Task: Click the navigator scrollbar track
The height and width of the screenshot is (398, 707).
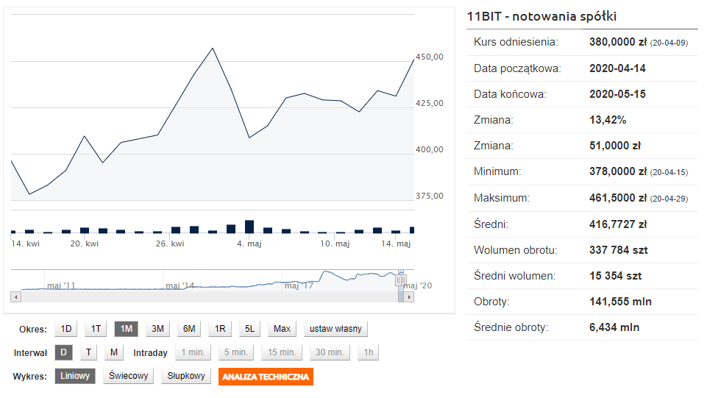Action: [x=210, y=297]
